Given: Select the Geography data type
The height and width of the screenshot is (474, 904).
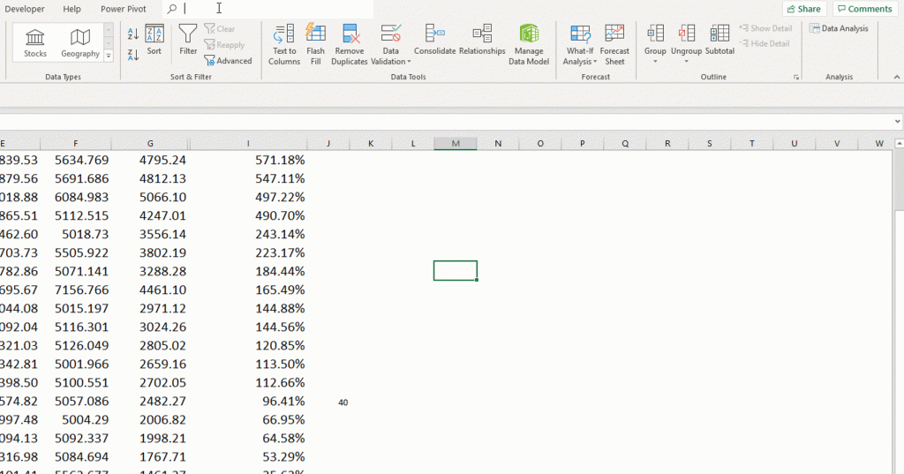Looking at the screenshot, I should 80,42.
